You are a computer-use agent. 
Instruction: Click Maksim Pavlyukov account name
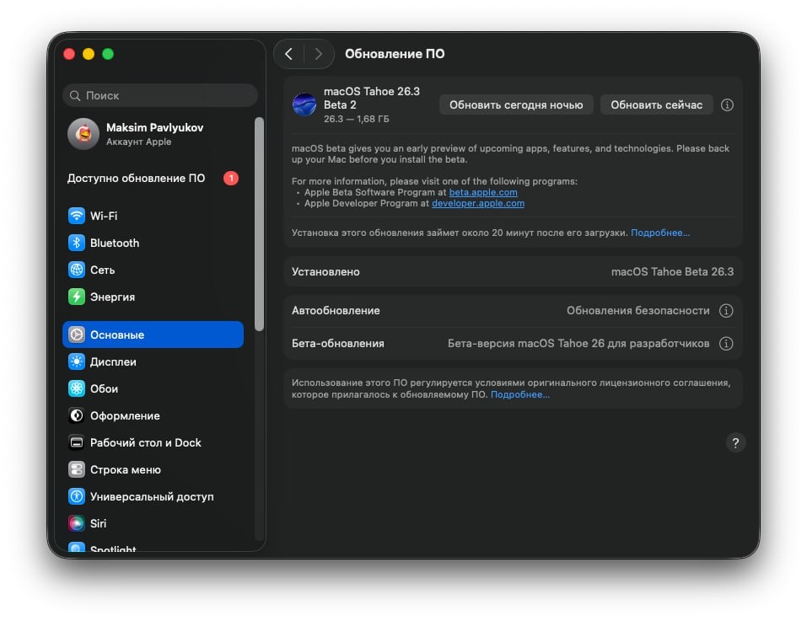pyautogui.click(x=154, y=127)
